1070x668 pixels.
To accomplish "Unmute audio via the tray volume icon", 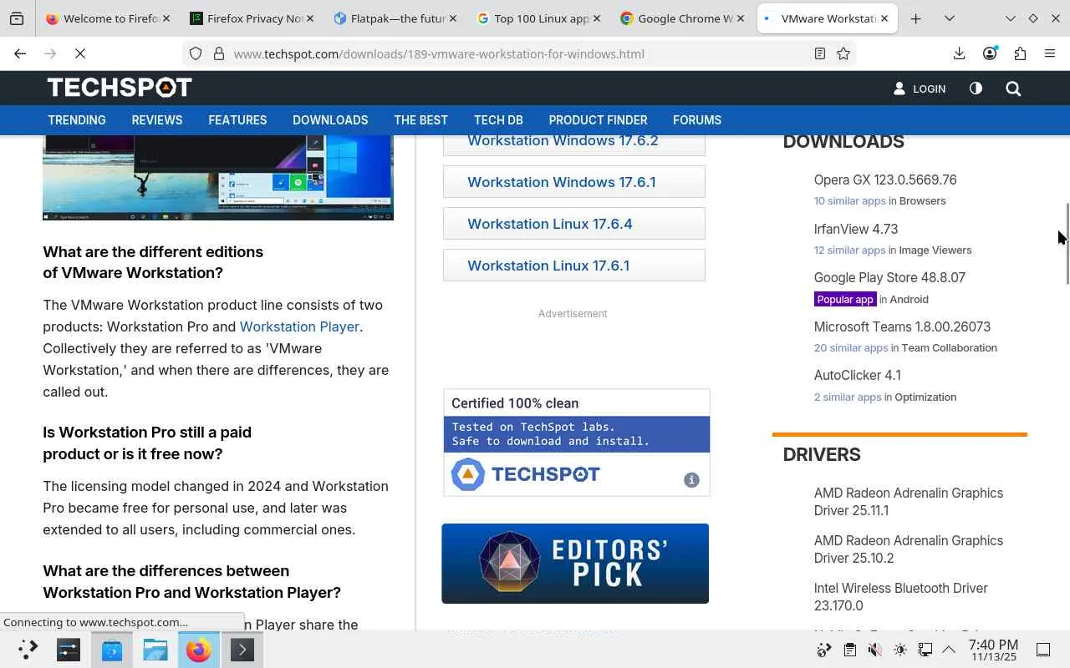I will 874,650.
